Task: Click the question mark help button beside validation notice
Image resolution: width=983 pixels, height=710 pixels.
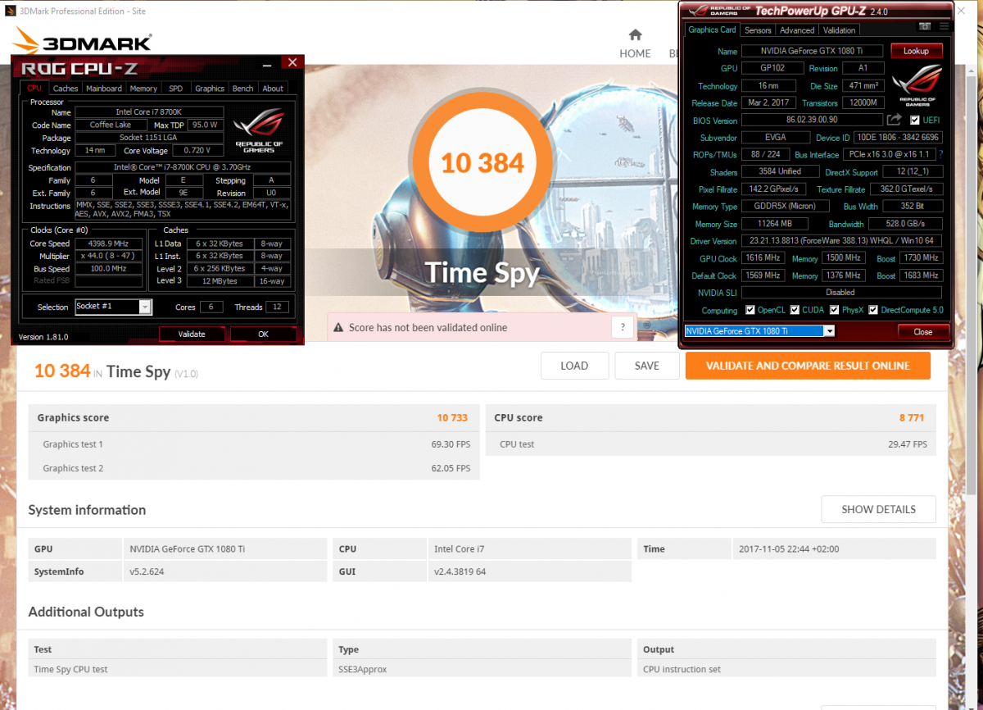Action: pos(623,327)
